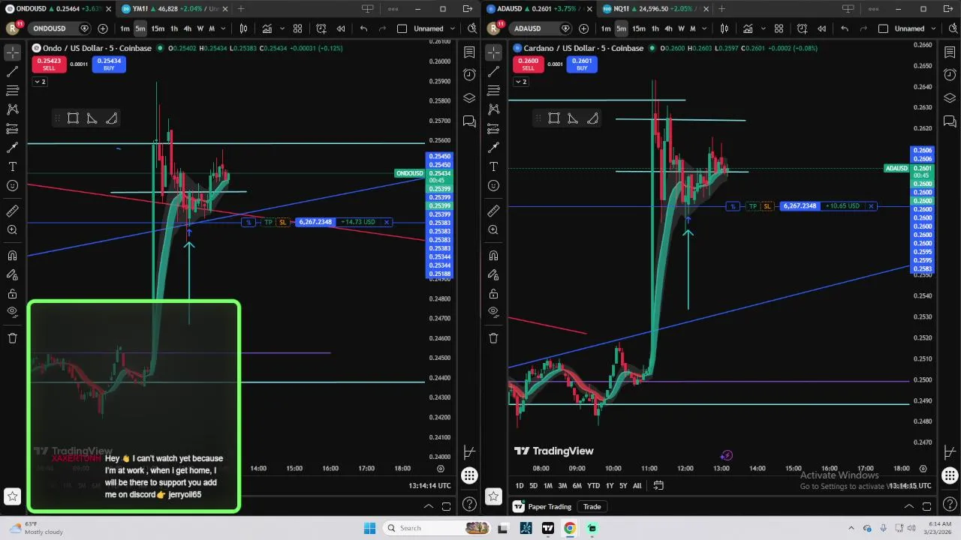Open Fibonacci tools in ONDOUSD window

tap(12, 91)
